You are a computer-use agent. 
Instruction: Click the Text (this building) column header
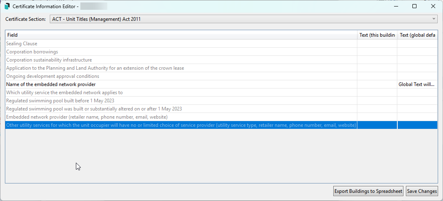377,35
